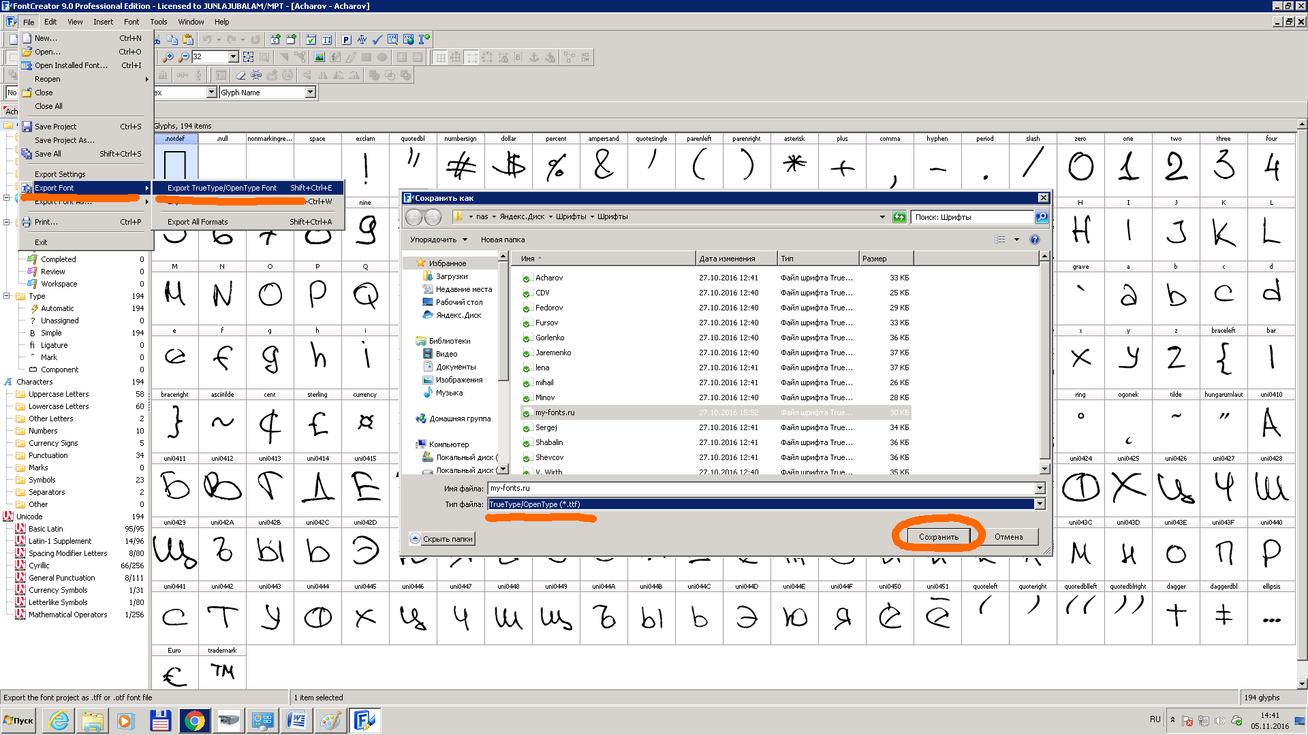The height and width of the screenshot is (735, 1308).
Task: Click the file list vertical scrollbar
Action: tap(1044, 362)
